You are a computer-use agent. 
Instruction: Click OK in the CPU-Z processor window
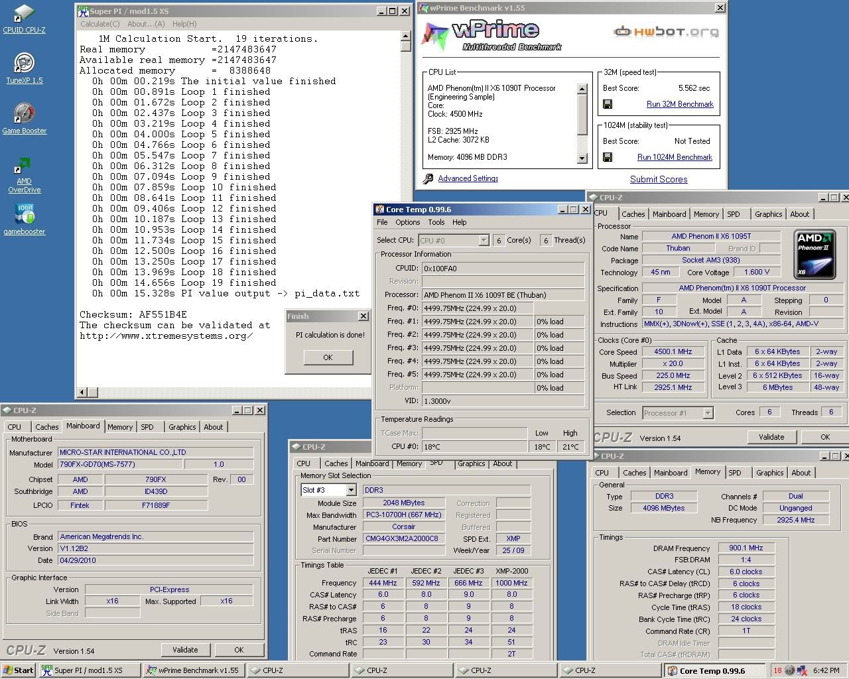click(825, 437)
